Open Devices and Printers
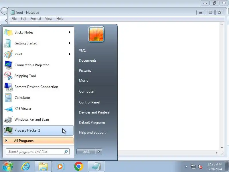This screenshot has height=172, width=229. [94, 112]
